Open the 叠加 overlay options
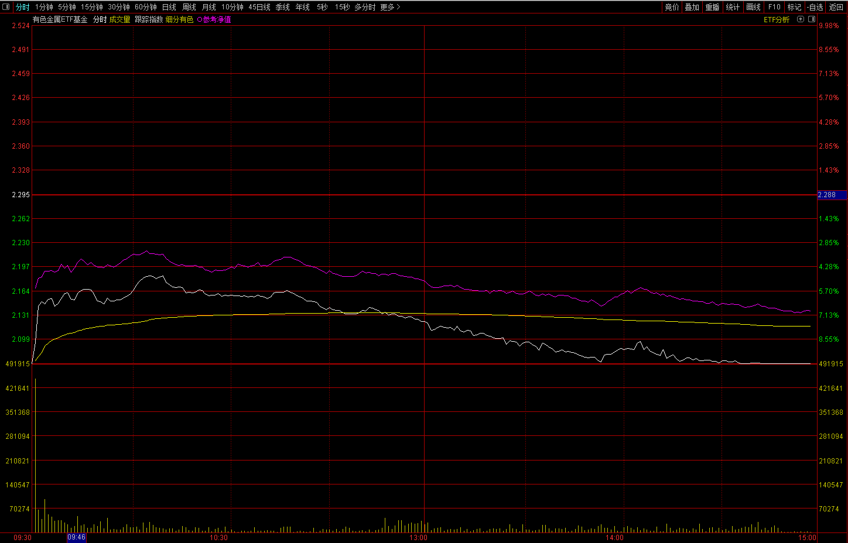The width and height of the screenshot is (848, 543). point(692,7)
